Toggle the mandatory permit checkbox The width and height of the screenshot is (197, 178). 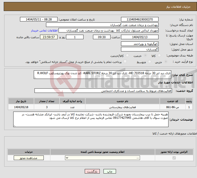pos(174,158)
